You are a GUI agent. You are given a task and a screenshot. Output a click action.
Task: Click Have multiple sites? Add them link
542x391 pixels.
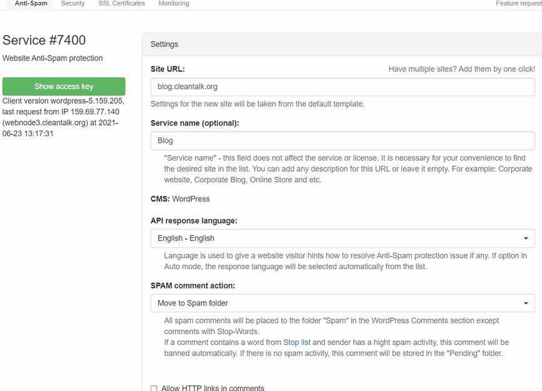461,69
